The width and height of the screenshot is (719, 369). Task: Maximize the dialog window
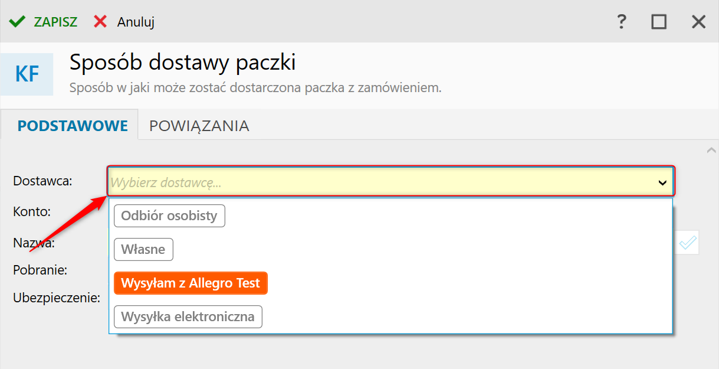point(659,22)
